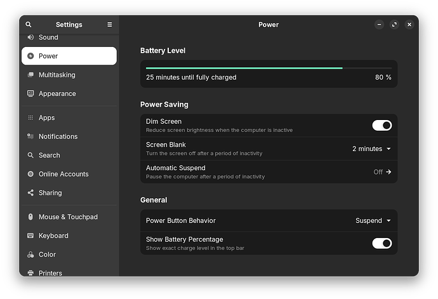Go to Mouse & Touchpad settings
This screenshot has height=299, width=438.
(x=68, y=217)
